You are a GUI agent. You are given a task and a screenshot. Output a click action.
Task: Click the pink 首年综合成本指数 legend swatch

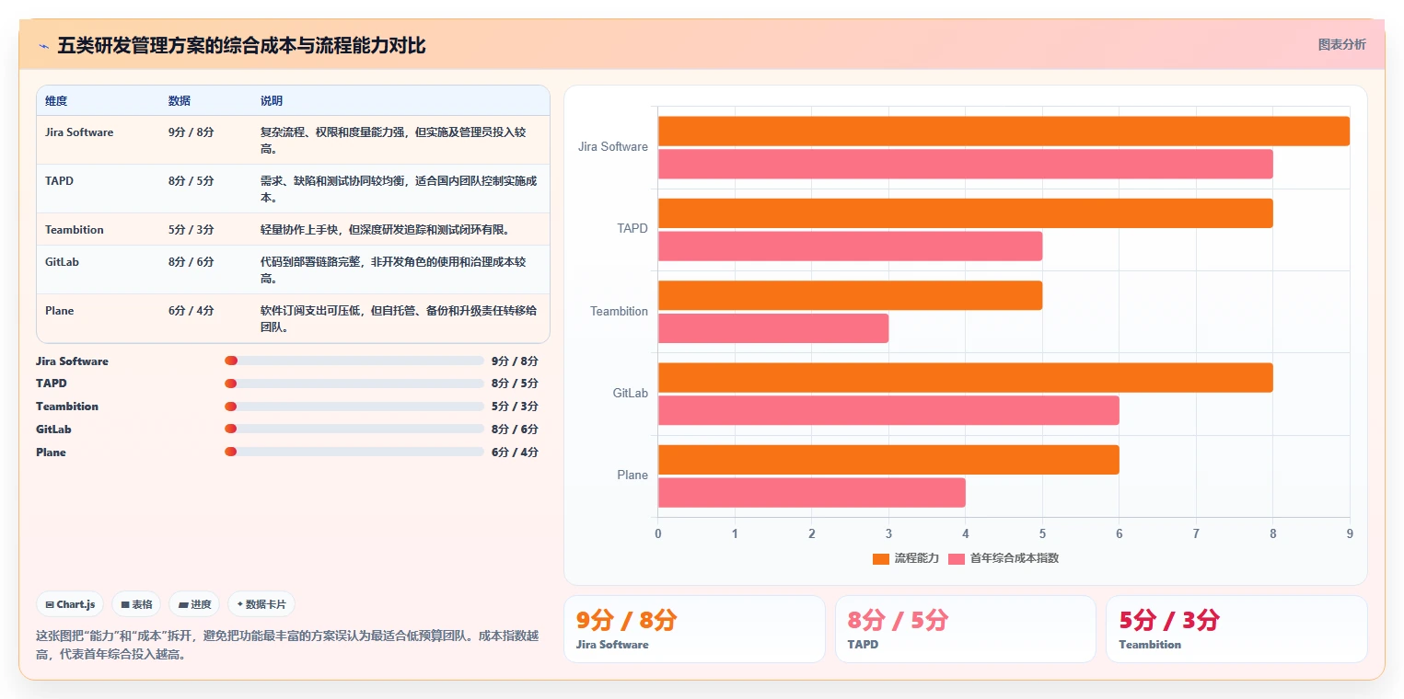[x=957, y=558]
